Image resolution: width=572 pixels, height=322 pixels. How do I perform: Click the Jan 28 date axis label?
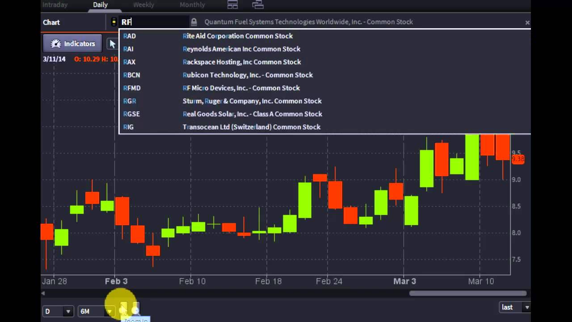click(55, 281)
